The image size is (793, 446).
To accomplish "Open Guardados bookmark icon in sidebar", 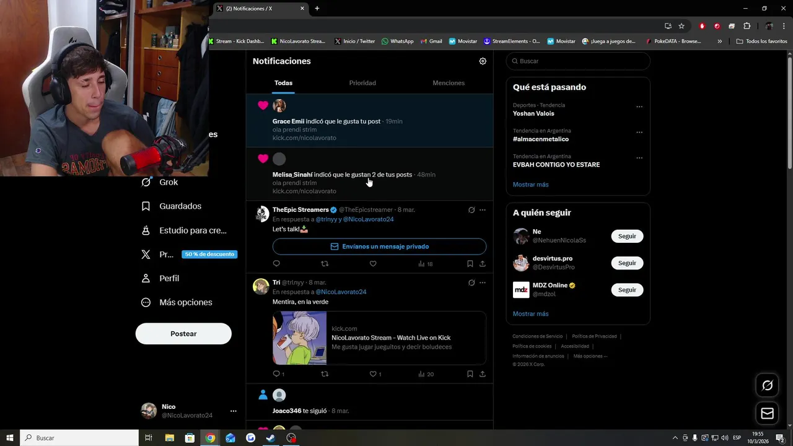I will pyautogui.click(x=146, y=206).
